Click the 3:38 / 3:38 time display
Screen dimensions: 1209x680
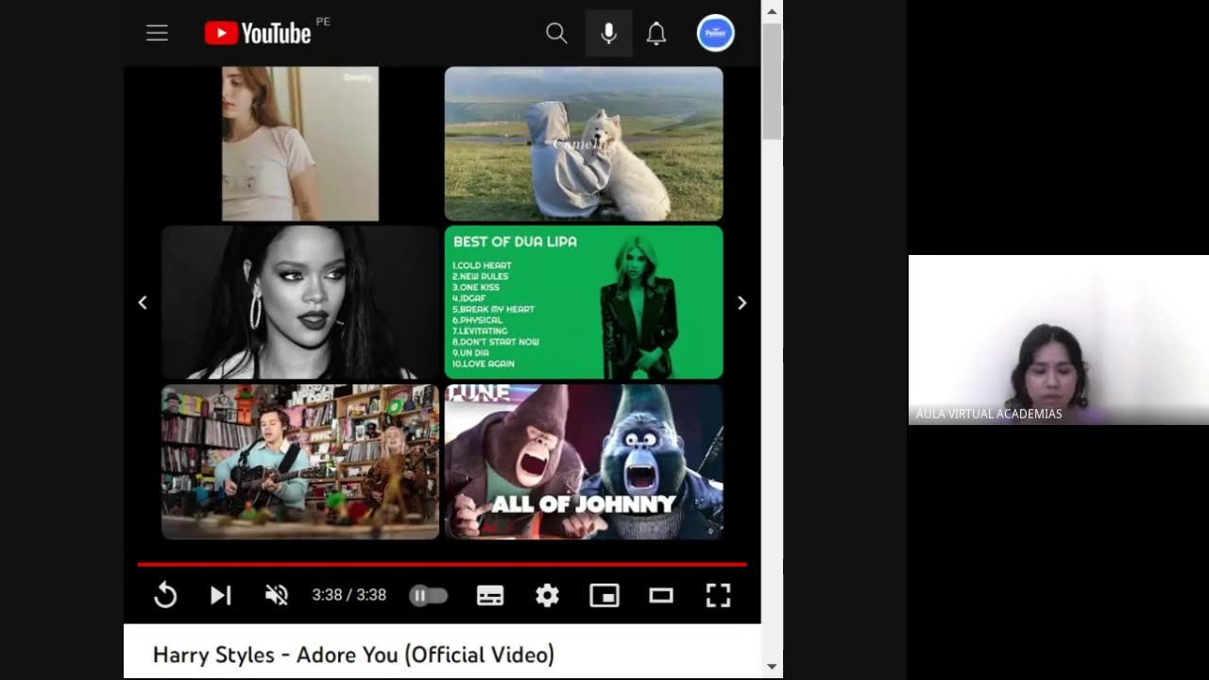(x=349, y=595)
